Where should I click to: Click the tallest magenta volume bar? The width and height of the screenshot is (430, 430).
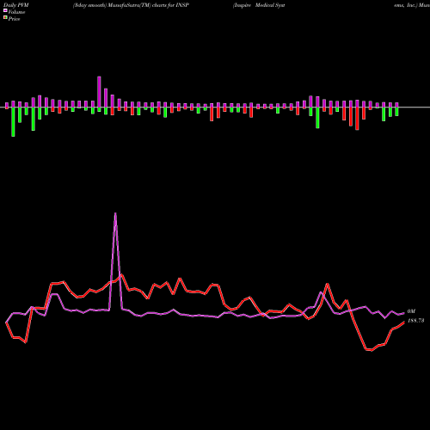[x=99, y=92]
